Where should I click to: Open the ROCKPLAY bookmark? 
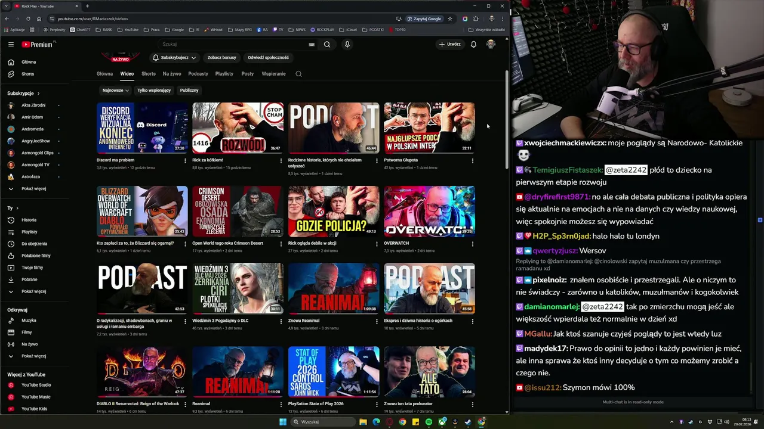click(322, 29)
